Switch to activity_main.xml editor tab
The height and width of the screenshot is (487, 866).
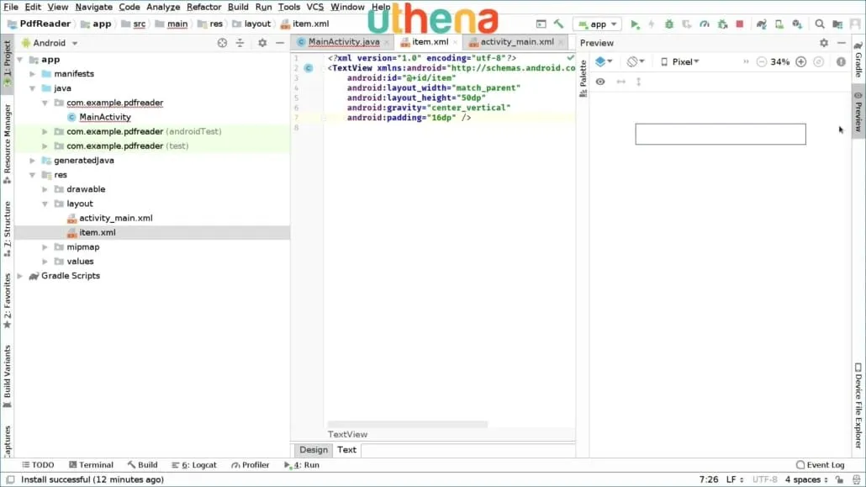pyautogui.click(x=517, y=42)
